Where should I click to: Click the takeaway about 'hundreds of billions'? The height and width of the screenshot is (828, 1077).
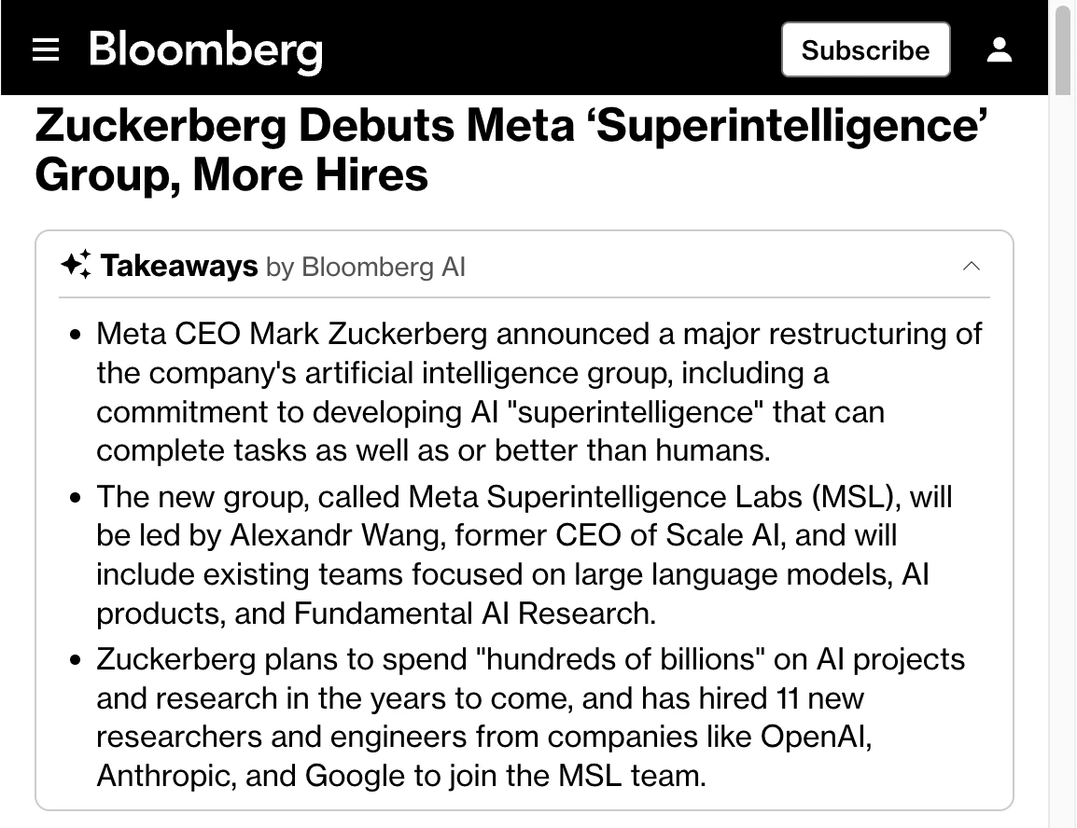(530, 717)
